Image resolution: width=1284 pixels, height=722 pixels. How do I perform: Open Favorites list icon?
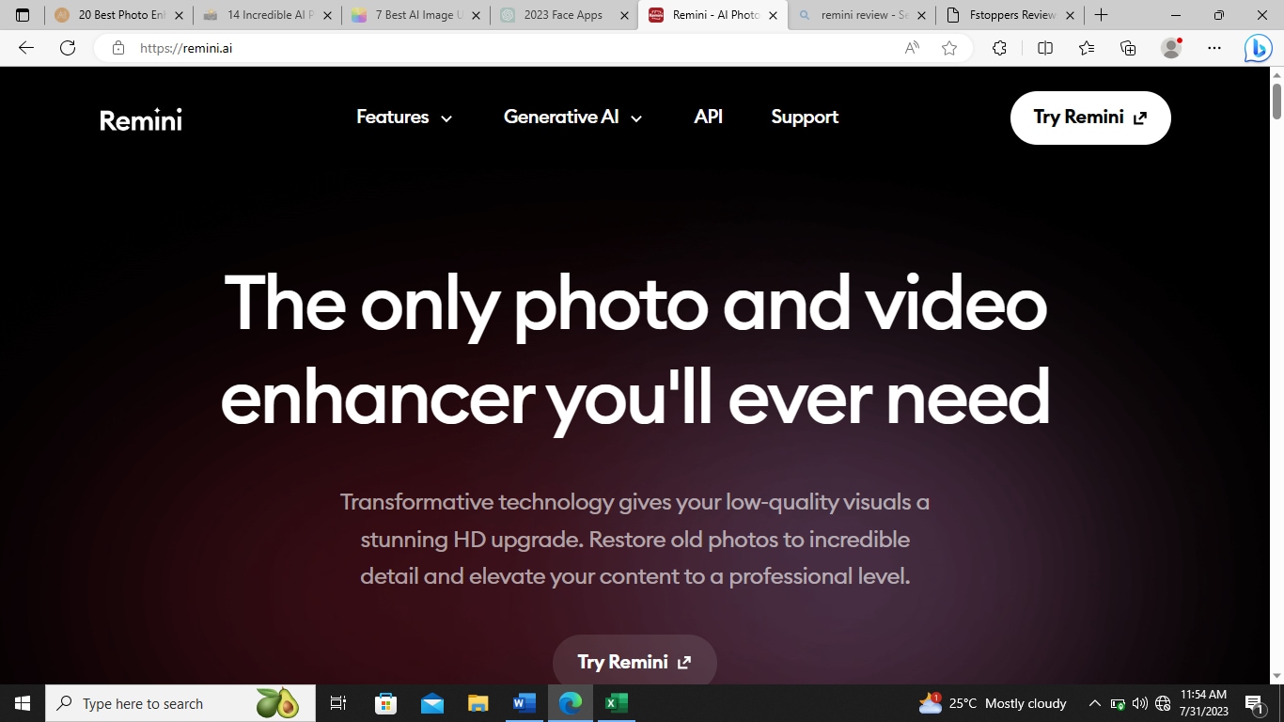[1087, 48]
